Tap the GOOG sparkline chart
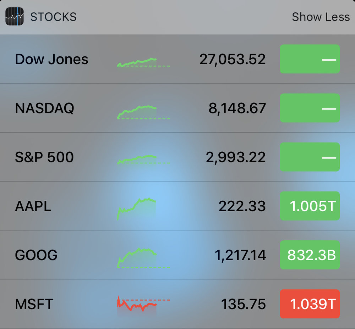355x329 pixels. point(143,258)
